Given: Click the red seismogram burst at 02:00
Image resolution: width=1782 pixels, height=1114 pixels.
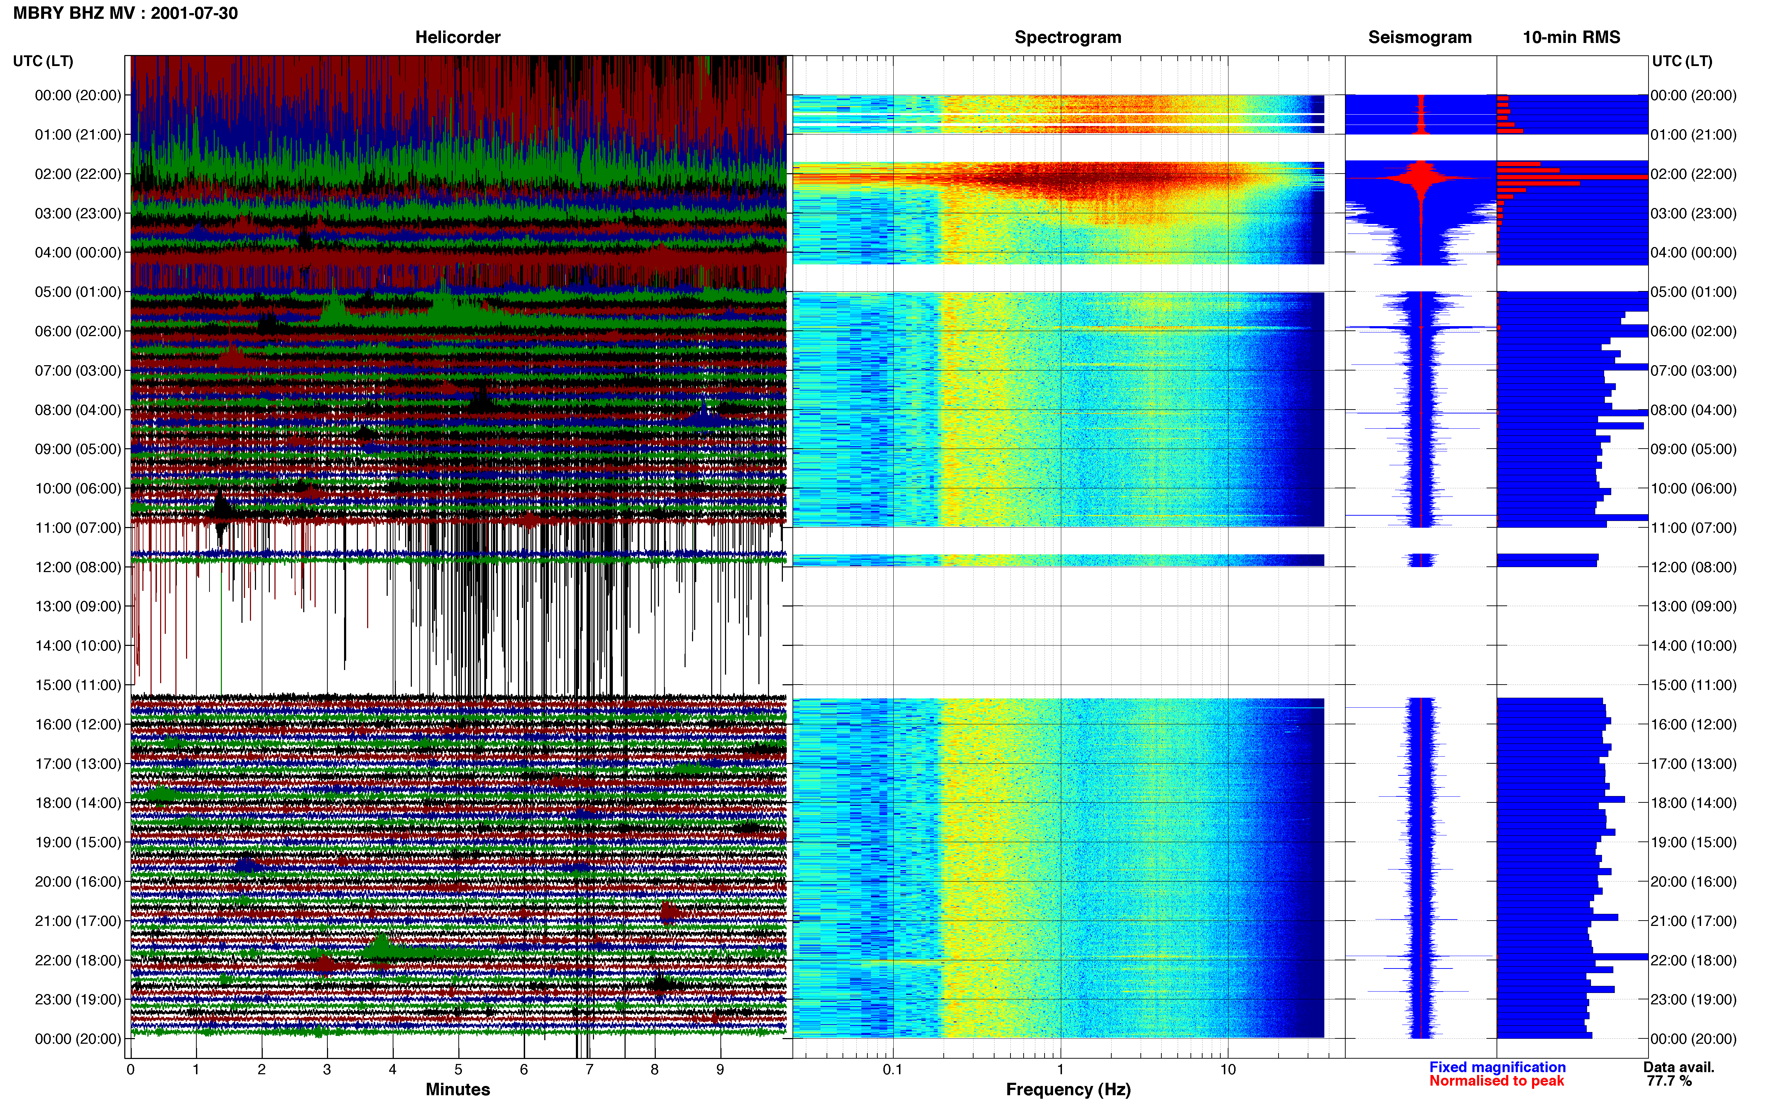Looking at the screenshot, I should tap(1421, 177).
